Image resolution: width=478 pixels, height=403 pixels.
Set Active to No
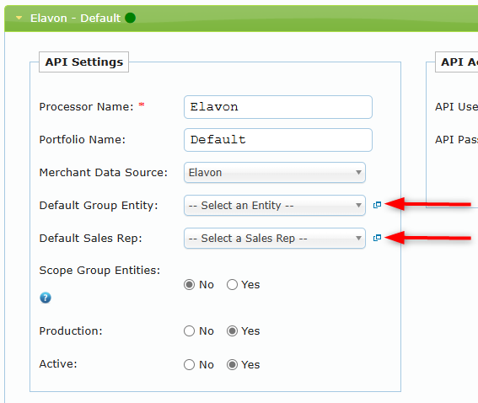tap(190, 364)
